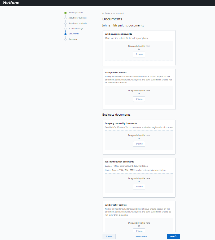
Task: Select the filled blue Documents step indicator
Action: (65, 34)
